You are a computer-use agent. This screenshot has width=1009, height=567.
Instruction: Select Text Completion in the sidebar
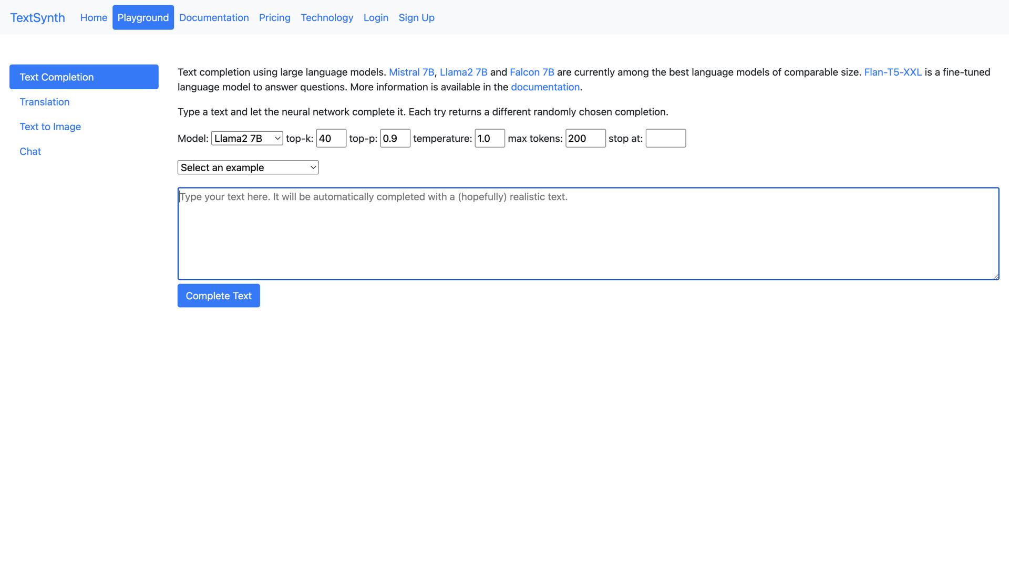84,77
